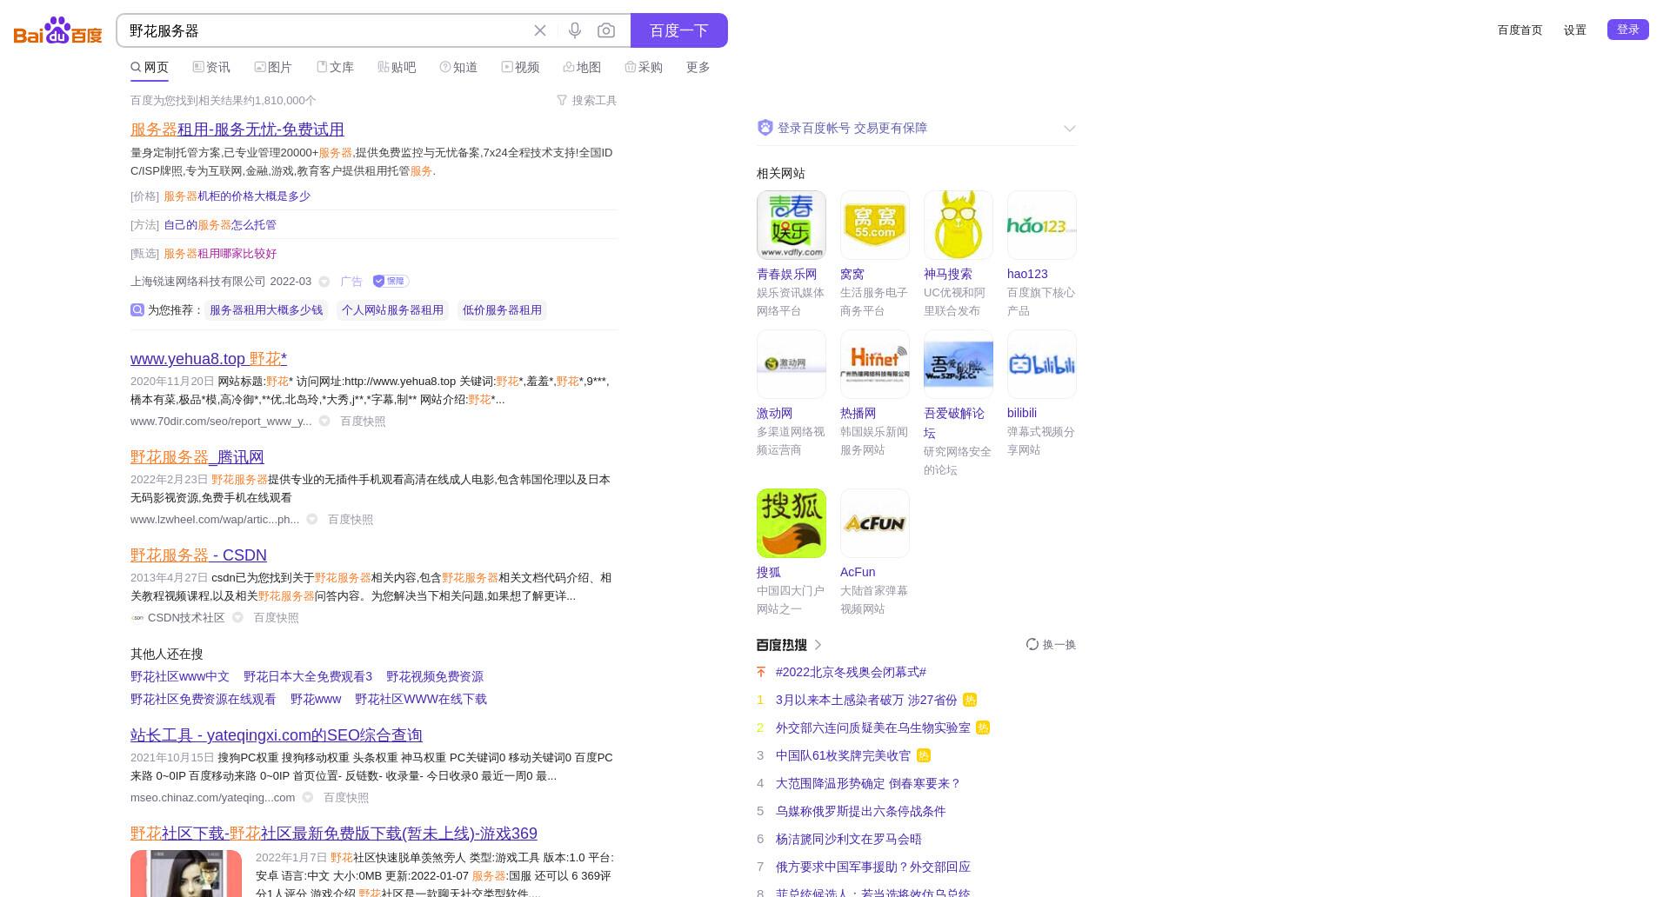Switch to the 资讯 tab
This screenshot has height=897, width=1670.
(211, 67)
